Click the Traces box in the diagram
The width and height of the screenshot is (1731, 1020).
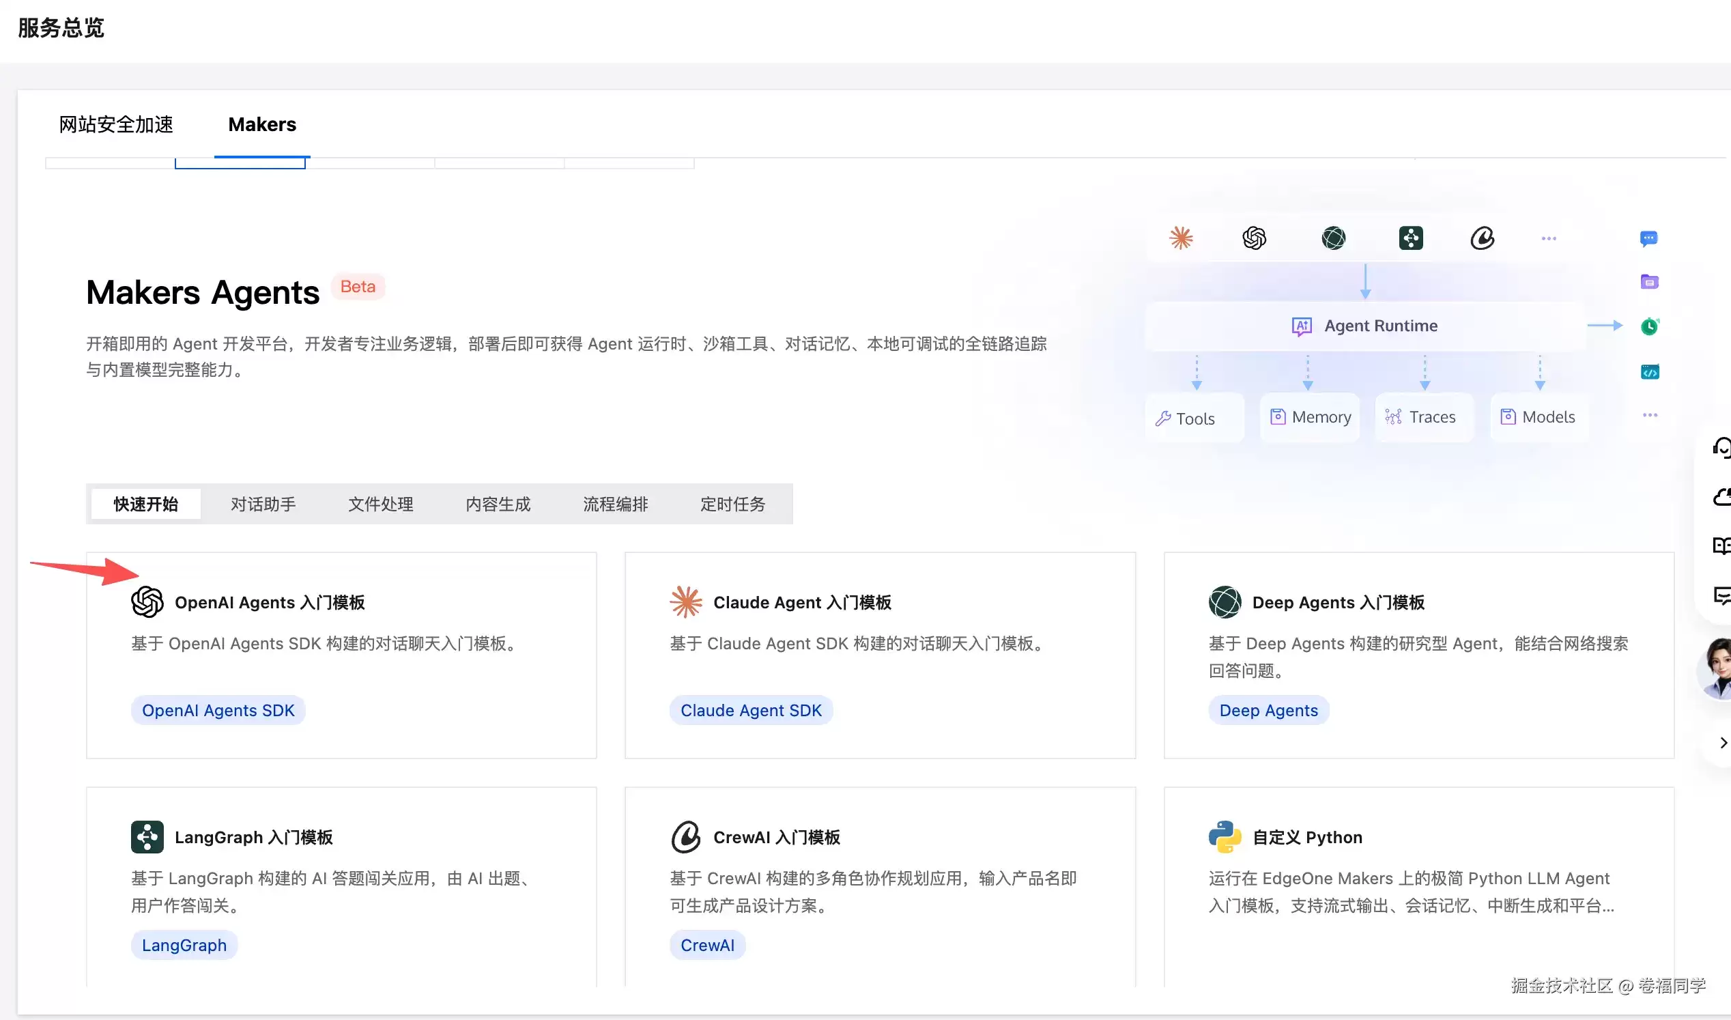[x=1425, y=417]
